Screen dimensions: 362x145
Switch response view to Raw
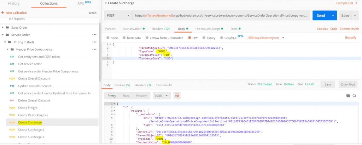tap(126, 95)
